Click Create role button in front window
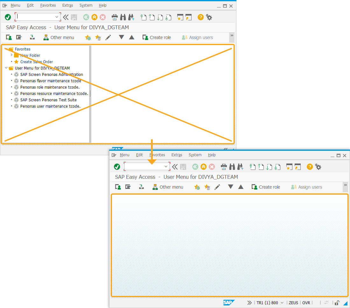Image resolution: width=350 pixels, height=308 pixels. click(x=266, y=187)
